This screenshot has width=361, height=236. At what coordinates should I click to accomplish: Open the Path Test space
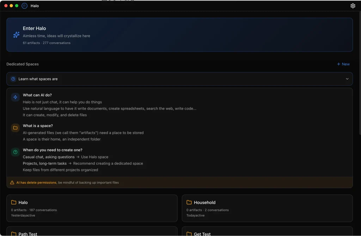92,232
